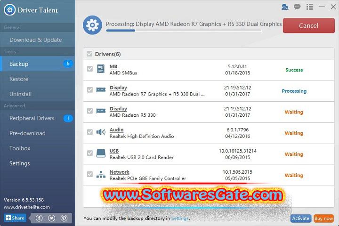The width and height of the screenshot is (339, 226).
Task: Click version 6.0.1.7796 text
Action: coord(238,130)
